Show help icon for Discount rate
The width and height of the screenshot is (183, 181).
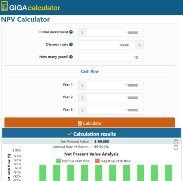pyautogui.click(x=71, y=45)
